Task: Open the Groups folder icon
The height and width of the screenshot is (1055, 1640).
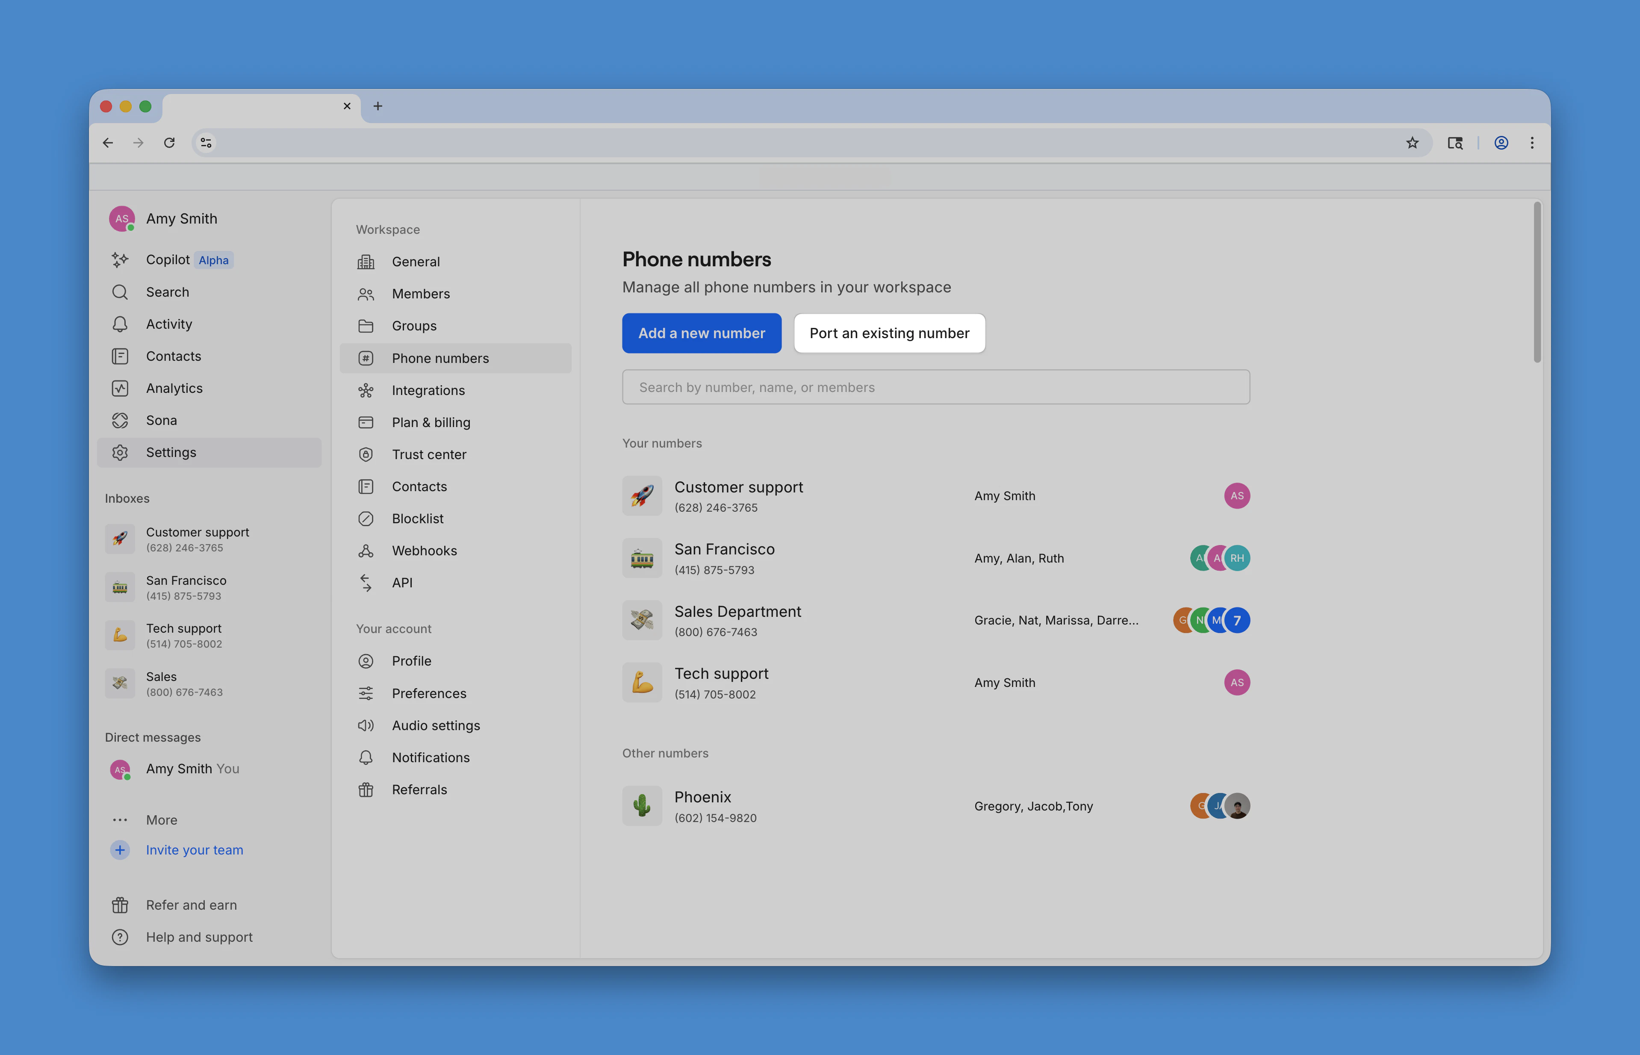Action: point(366,326)
